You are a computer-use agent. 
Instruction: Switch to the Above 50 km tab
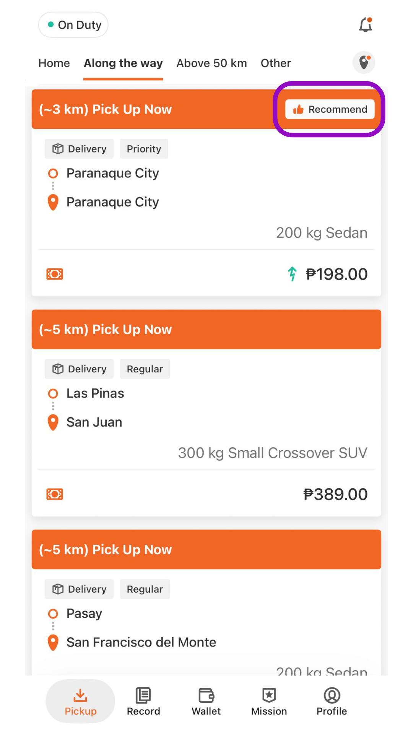211,63
